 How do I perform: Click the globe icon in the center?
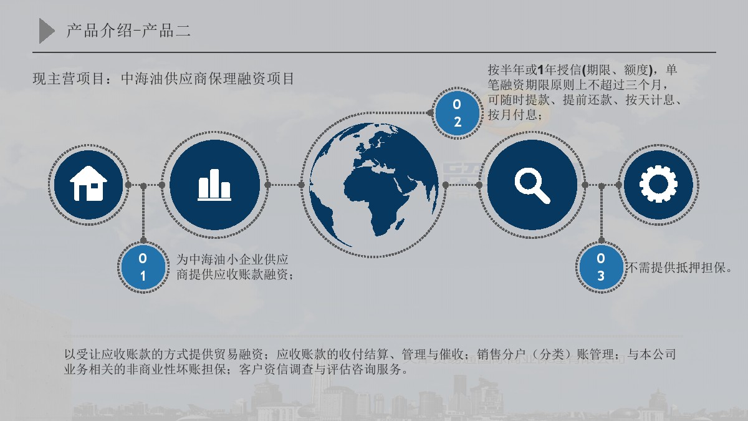point(374,185)
